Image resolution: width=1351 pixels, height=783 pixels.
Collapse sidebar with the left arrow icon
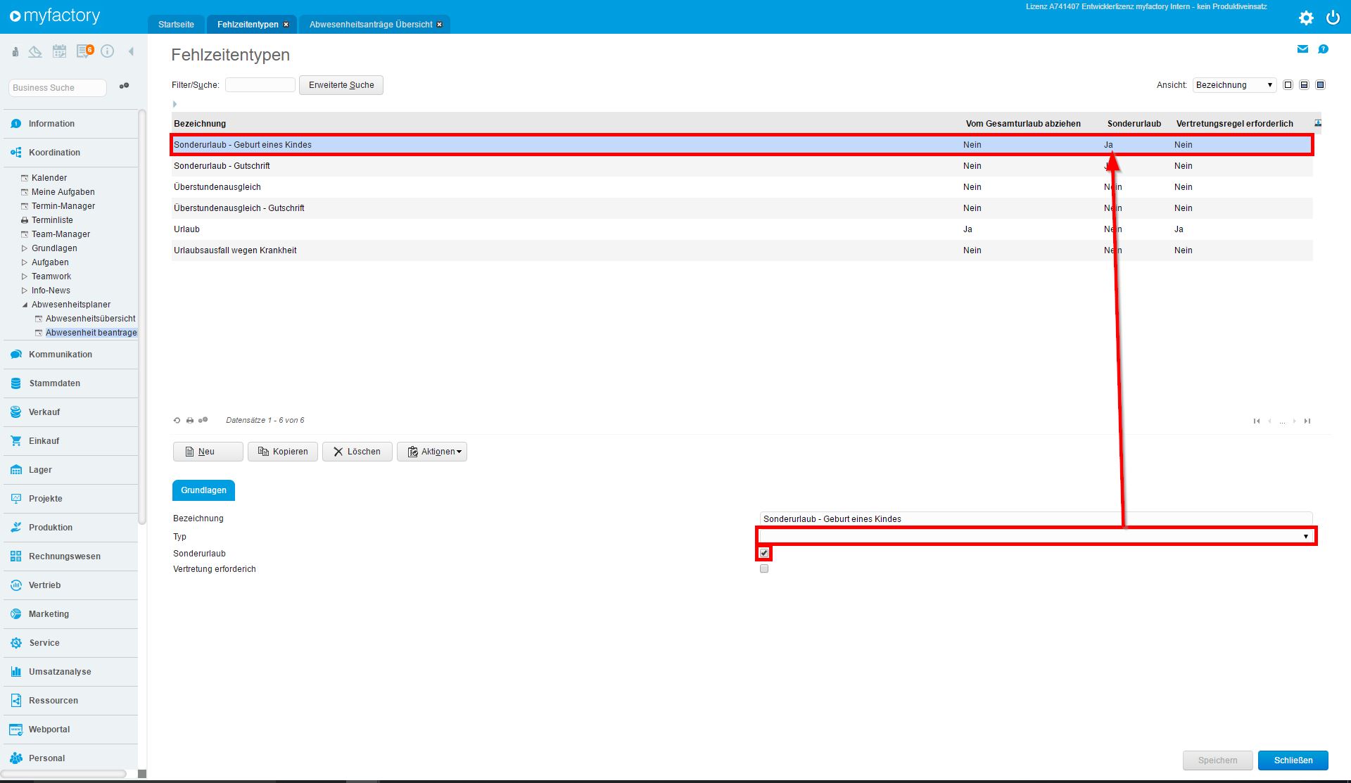pyautogui.click(x=131, y=51)
